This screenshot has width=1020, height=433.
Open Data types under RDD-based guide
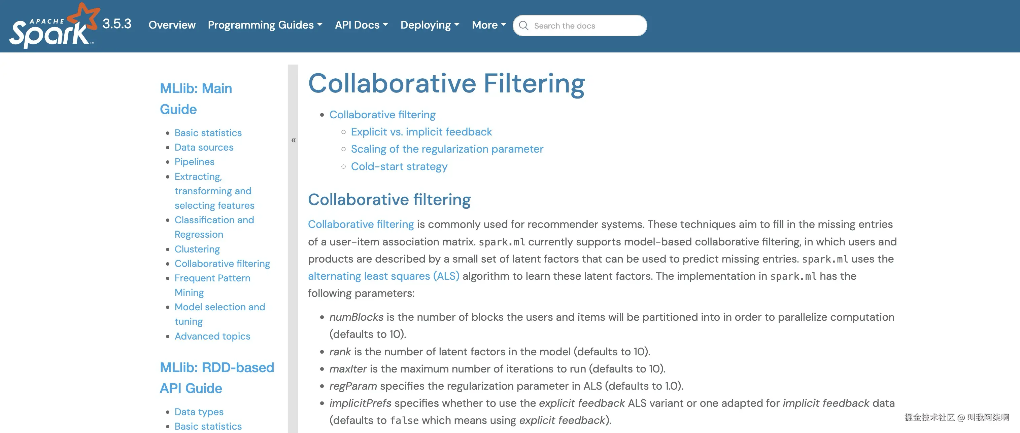click(x=199, y=411)
